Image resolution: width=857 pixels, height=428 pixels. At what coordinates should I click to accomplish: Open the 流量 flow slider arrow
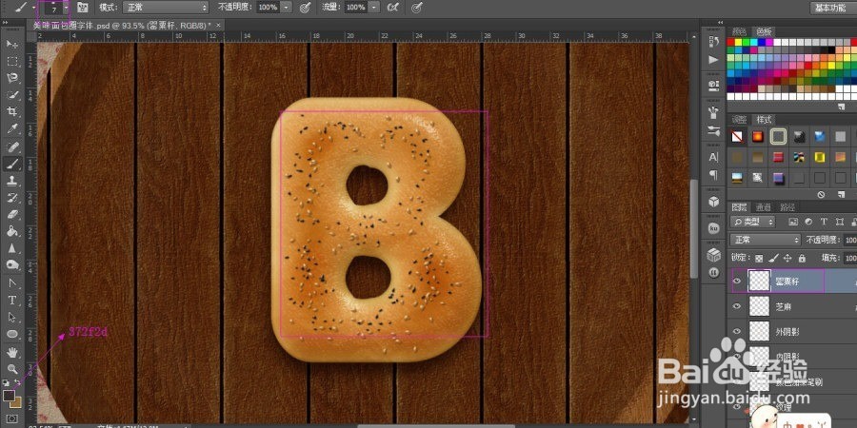click(x=374, y=8)
